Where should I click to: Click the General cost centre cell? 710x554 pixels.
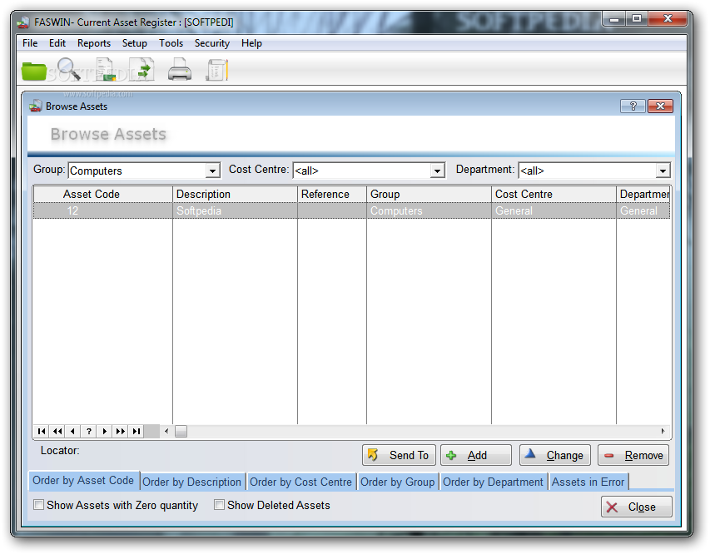click(x=554, y=211)
